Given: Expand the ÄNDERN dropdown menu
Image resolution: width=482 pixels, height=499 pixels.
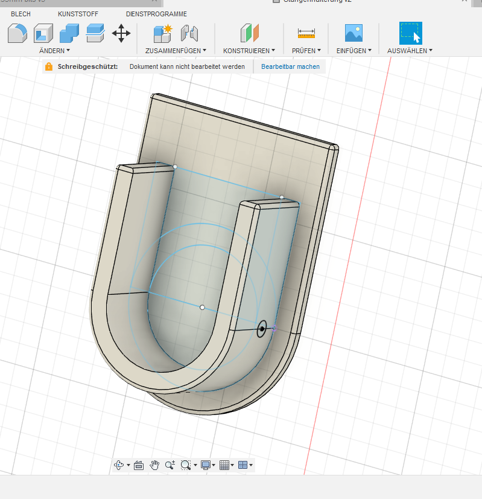Looking at the screenshot, I should (x=54, y=51).
